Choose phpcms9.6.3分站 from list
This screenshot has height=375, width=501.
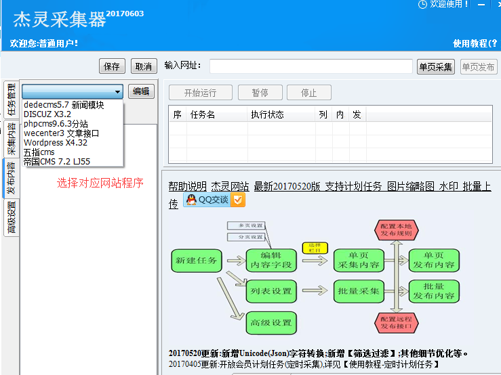click(73, 123)
